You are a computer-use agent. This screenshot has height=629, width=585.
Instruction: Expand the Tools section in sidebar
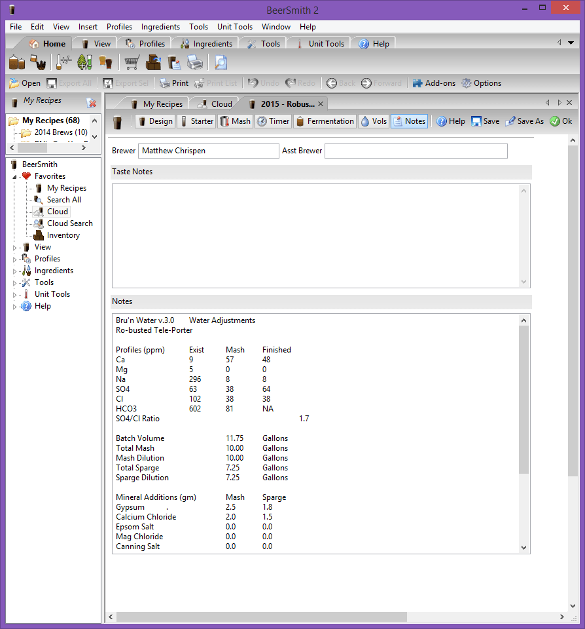click(16, 282)
